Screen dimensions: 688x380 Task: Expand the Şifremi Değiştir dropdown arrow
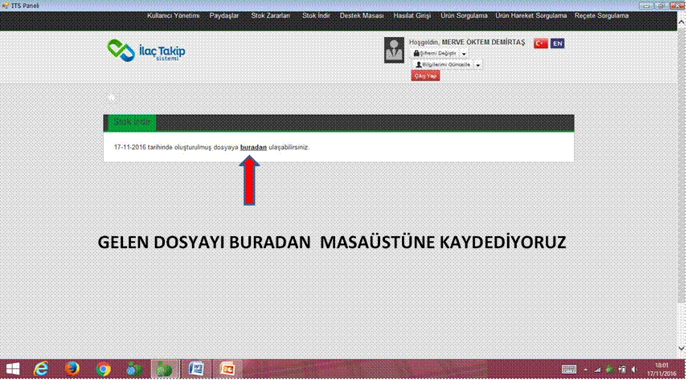(x=465, y=53)
